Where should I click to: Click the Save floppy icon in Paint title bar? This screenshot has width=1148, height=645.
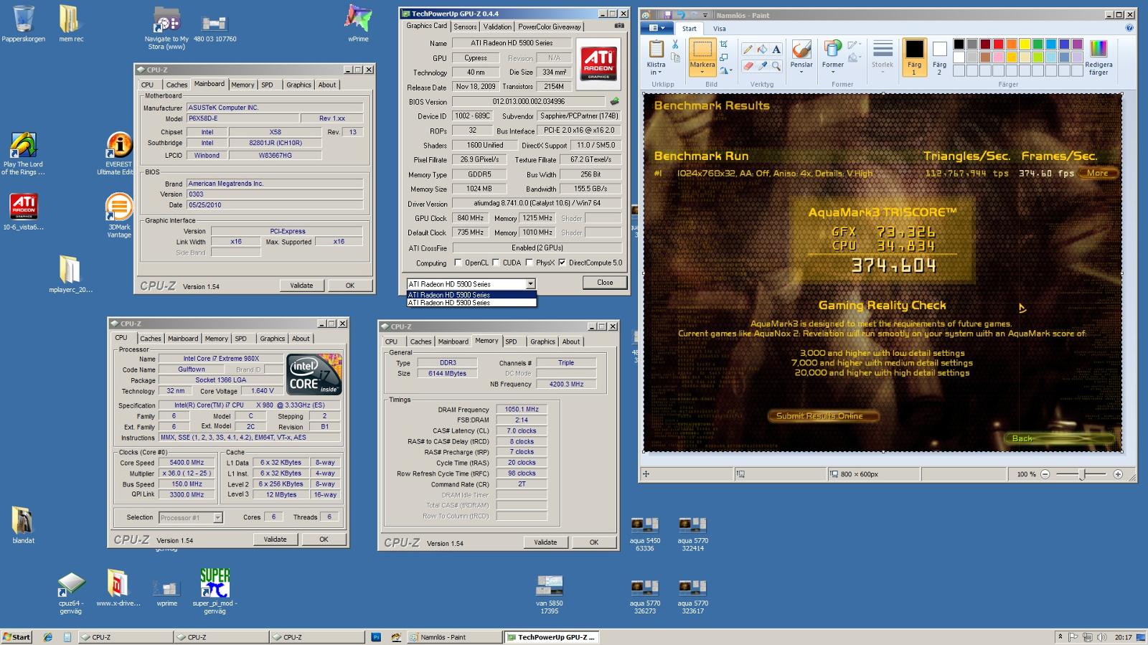coord(668,15)
